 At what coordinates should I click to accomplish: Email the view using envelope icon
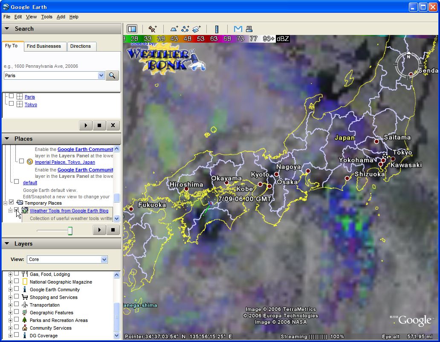point(238,29)
